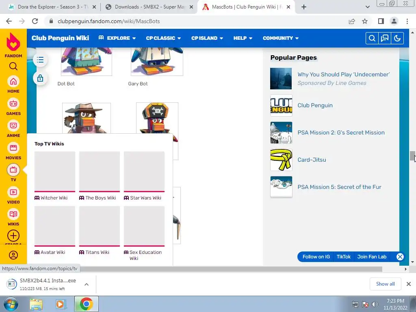The image size is (416, 312).
Task: Open the Windows Start button
Action: point(10,304)
